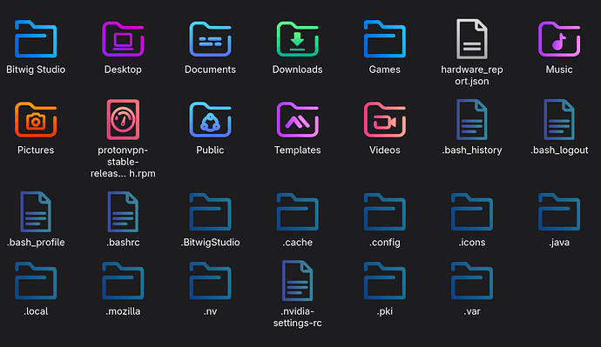Viewport: 601px width, 347px height.
Task: Click the .bash_logout file icon
Action: tap(559, 119)
